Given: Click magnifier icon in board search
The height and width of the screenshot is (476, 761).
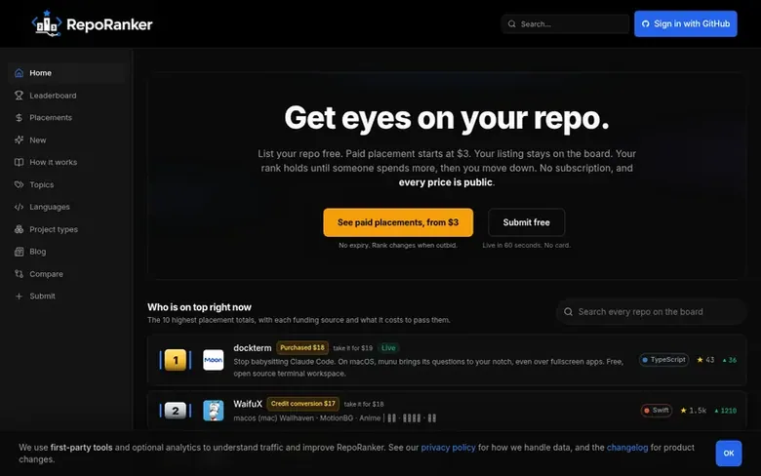Looking at the screenshot, I should point(569,312).
